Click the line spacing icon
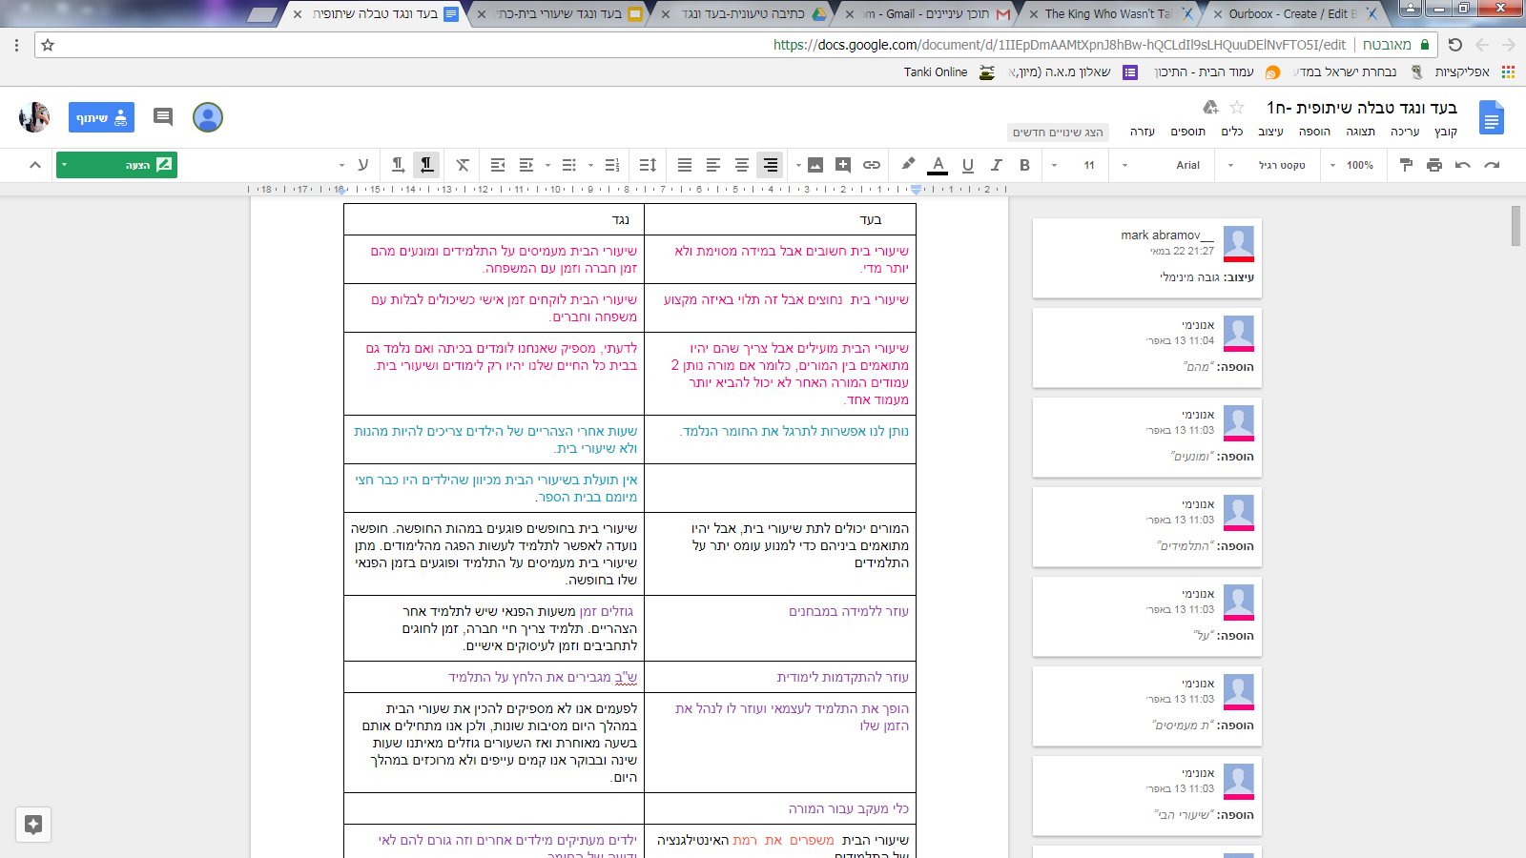The width and height of the screenshot is (1526, 858). (x=648, y=165)
